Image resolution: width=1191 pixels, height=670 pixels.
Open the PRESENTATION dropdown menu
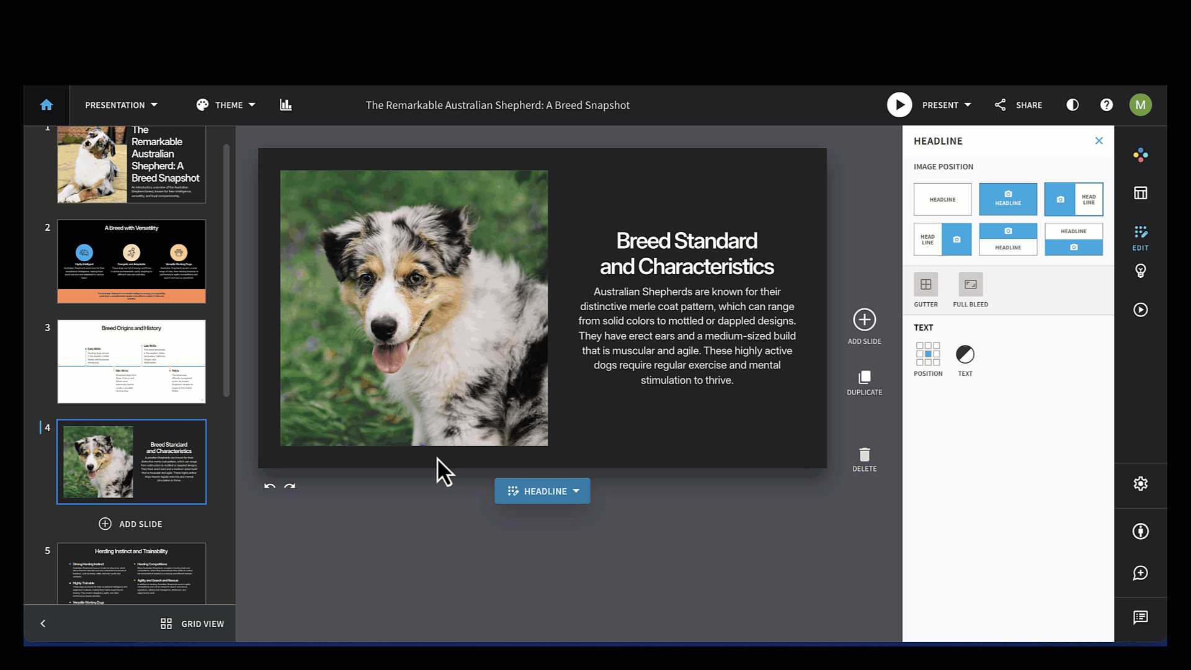(x=121, y=105)
